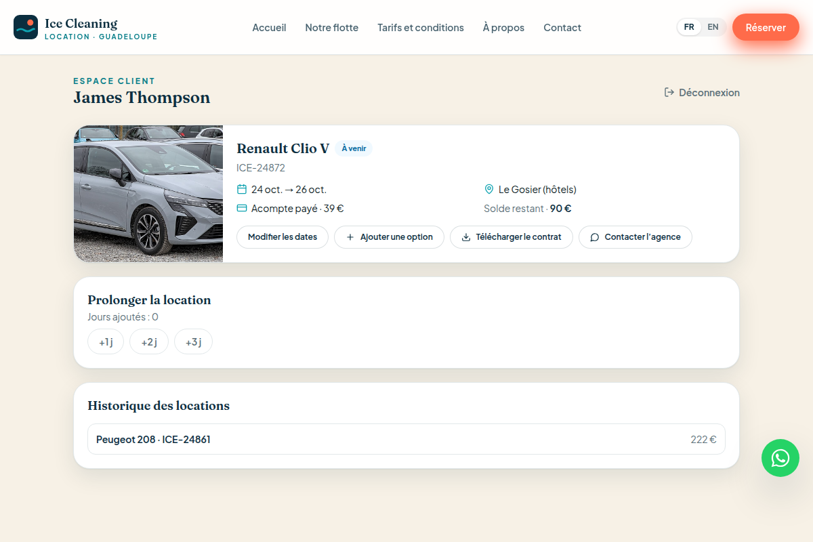Click the Renault Clio V title
Viewport: 813px width, 542px height.
[283, 148]
